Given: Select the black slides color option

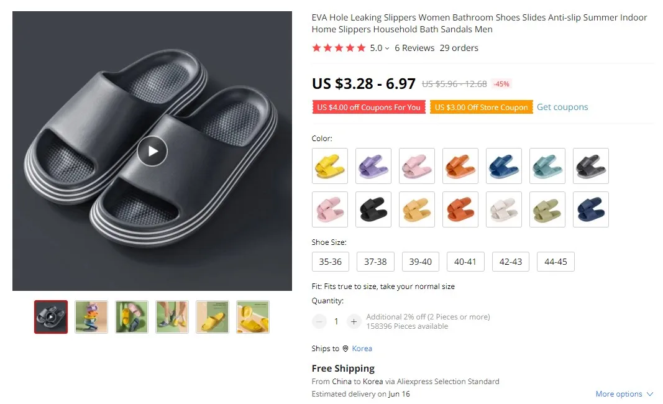Looking at the screenshot, I should coord(373,209).
